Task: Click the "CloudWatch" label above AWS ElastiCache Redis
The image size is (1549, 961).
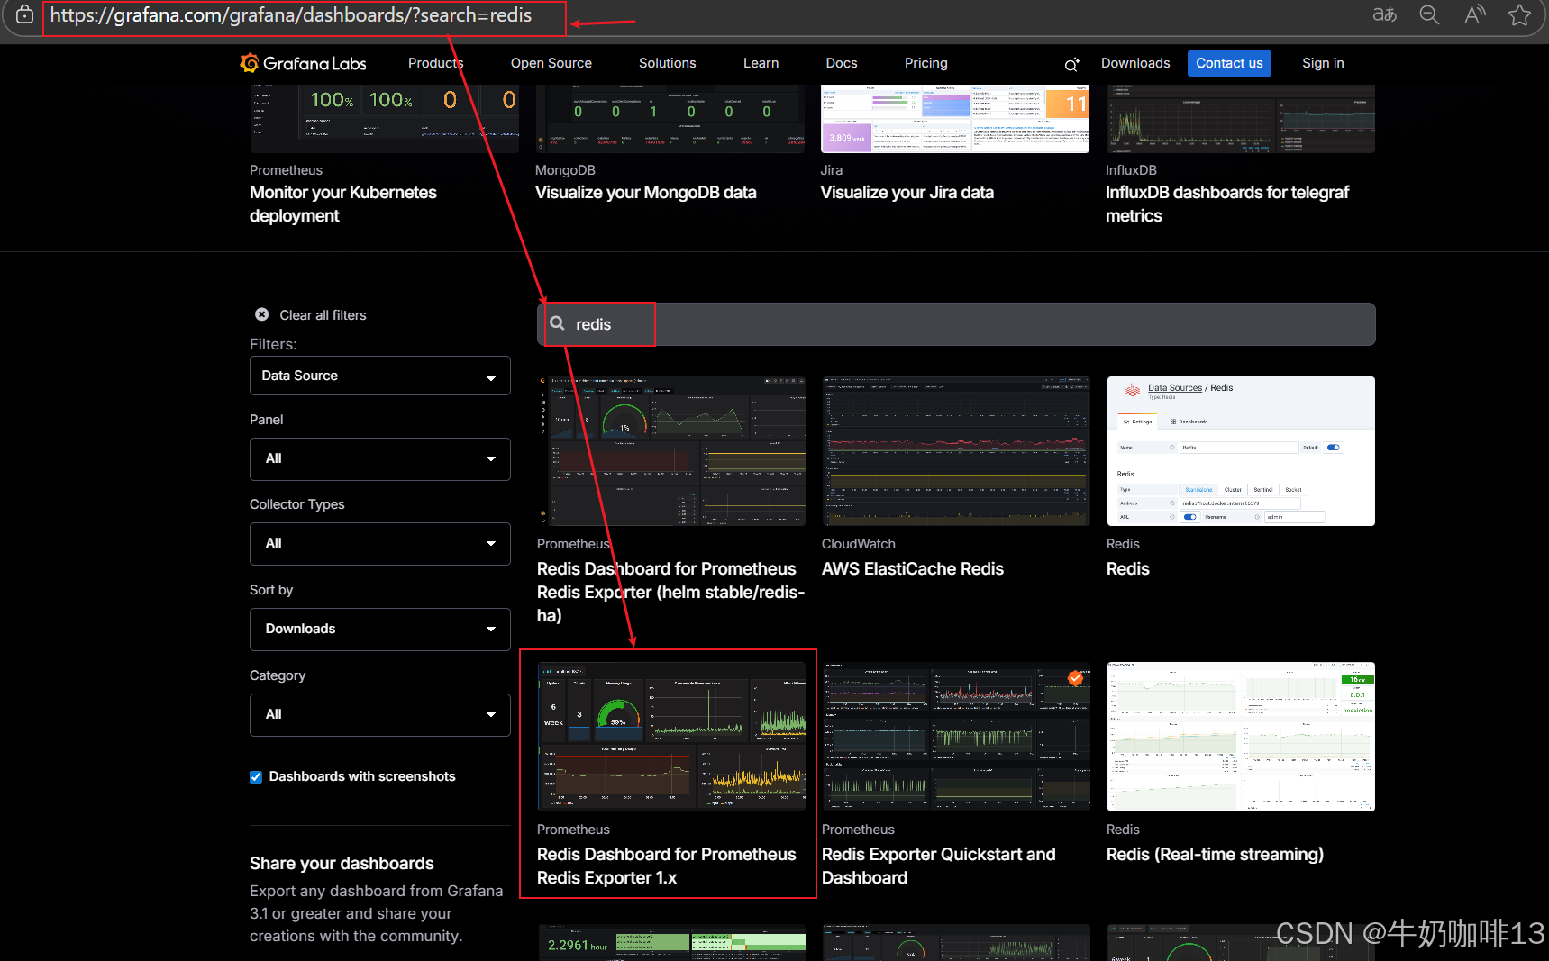Action: (x=859, y=544)
